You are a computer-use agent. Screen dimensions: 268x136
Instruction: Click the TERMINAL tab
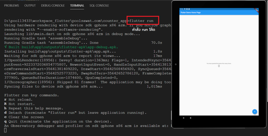pos(77,5)
